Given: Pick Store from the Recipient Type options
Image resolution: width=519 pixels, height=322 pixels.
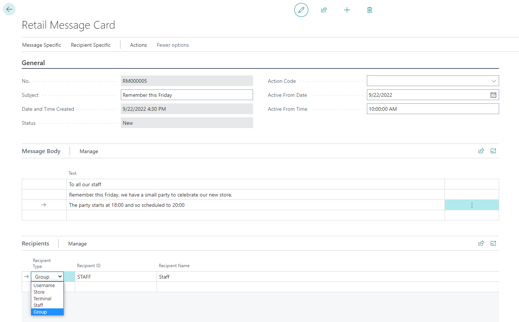Looking at the screenshot, I should point(39,292).
